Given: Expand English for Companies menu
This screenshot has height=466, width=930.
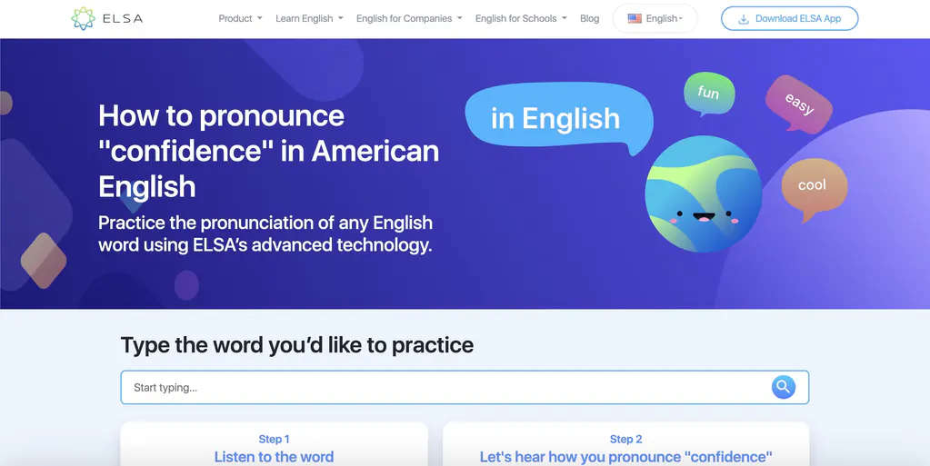Looking at the screenshot, I should 408,18.
